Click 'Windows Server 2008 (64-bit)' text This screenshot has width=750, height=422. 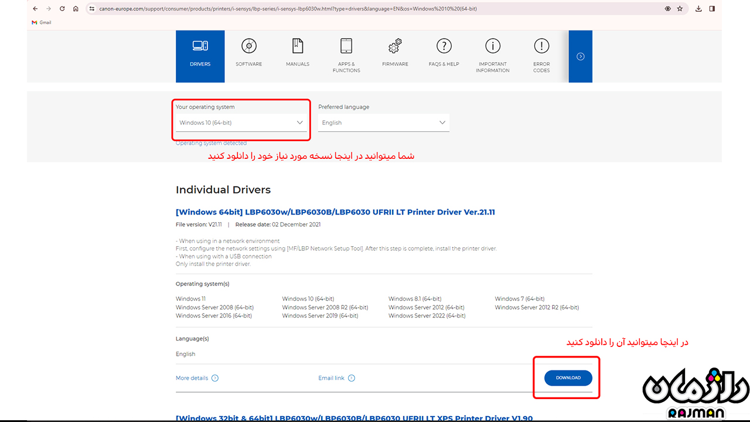click(x=214, y=307)
